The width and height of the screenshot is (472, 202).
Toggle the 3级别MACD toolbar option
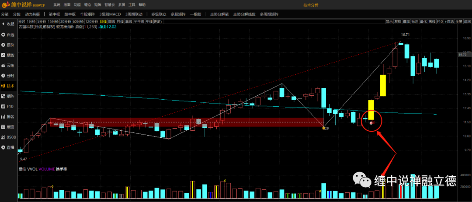(x=110, y=14)
